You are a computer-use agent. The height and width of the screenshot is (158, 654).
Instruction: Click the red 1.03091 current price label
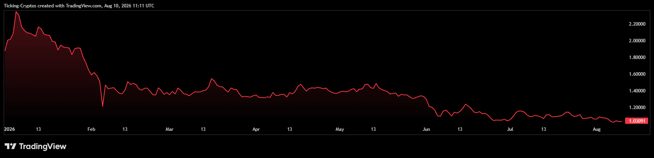point(636,121)
